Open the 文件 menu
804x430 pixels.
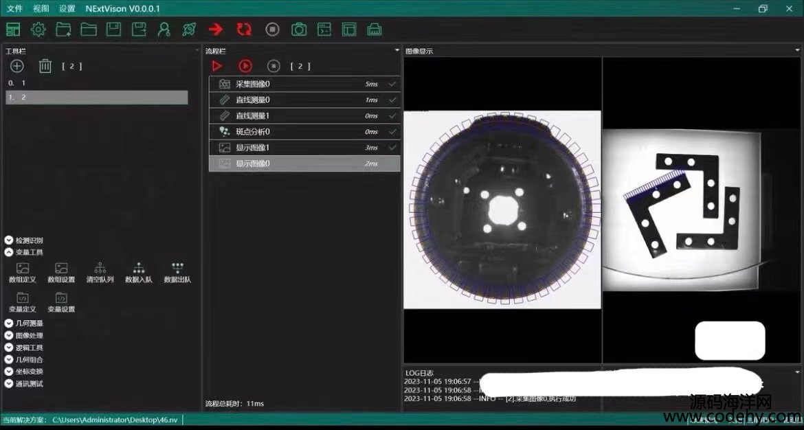pyautogui.click(x=14, y=8)
